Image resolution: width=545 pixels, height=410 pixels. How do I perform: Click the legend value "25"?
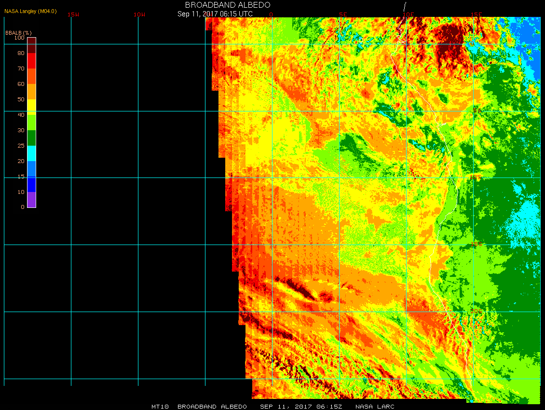click(x=21, y=145)
